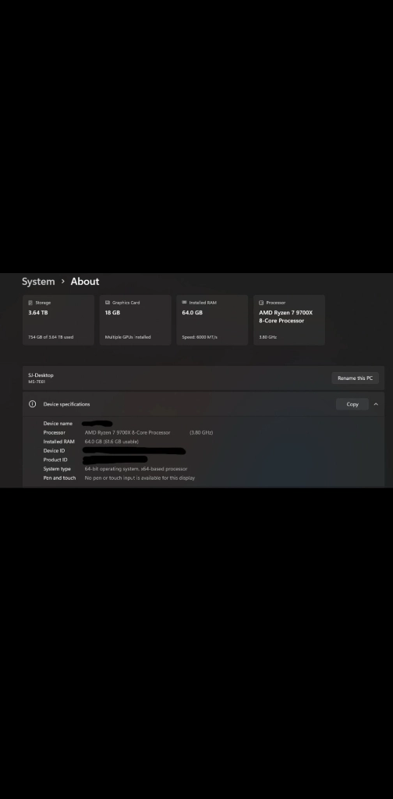Viewport: 393px width, 799px height.
Task: Click the SJ-Desktop PC name
Action: 41,375
